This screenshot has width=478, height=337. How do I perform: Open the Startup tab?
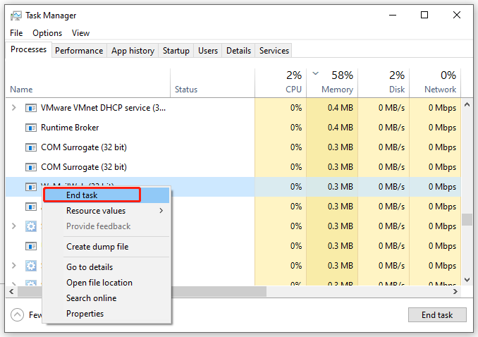click(176, 51)
